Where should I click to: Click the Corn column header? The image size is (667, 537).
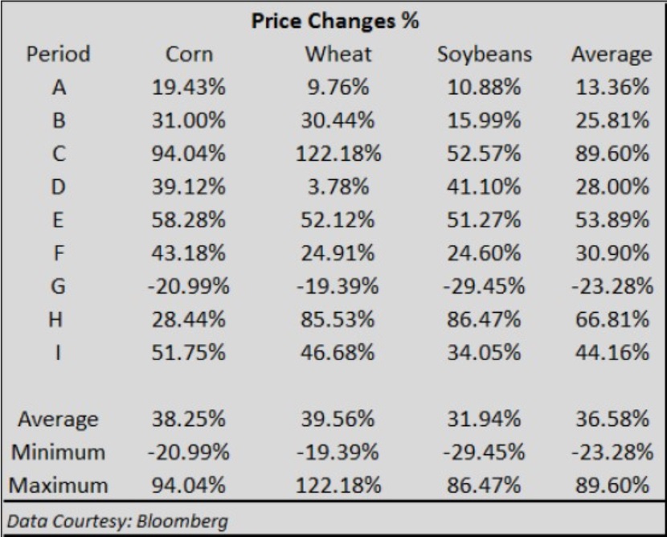[x=188, y=55]
